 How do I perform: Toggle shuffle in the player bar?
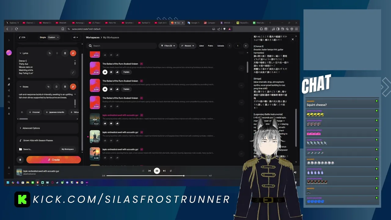tap(143, 171)
